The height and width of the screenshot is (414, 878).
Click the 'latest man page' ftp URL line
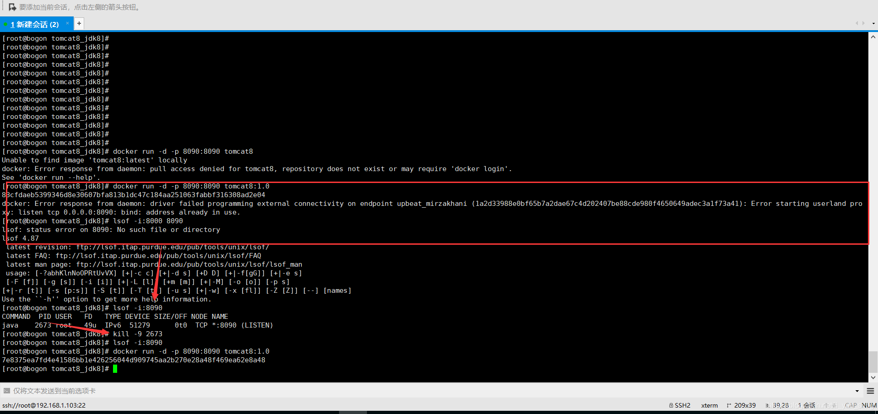click(x=154, y=264)
